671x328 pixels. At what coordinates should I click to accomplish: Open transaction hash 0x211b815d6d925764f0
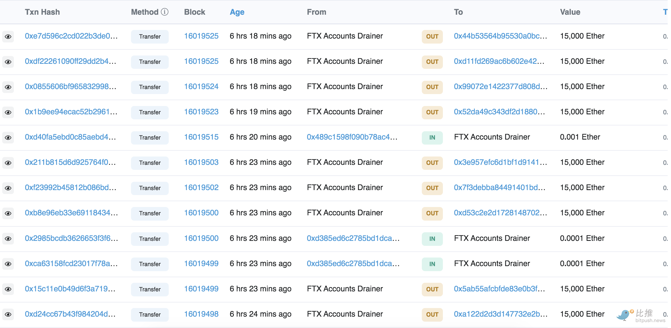tap(70, 162)
